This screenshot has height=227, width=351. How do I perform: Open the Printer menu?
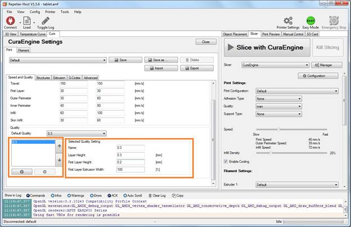[50, 11]
